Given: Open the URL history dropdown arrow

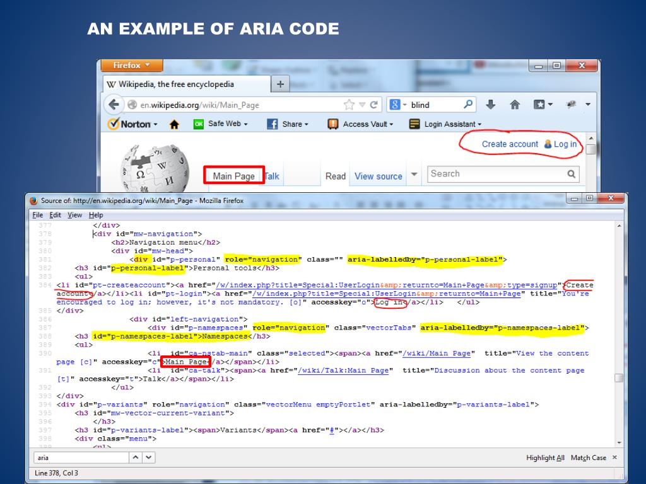Looking at the screenshot, I should [x=361, y=105].
